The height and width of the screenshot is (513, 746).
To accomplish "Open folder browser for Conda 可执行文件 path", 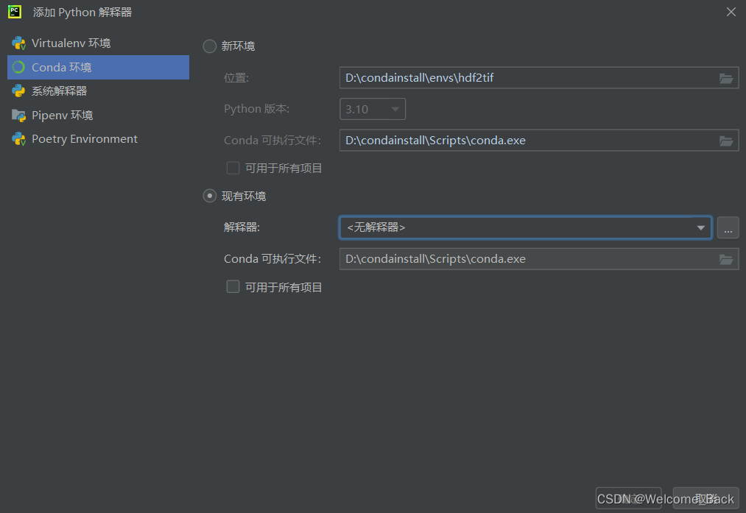I will (x=726, y=140).
